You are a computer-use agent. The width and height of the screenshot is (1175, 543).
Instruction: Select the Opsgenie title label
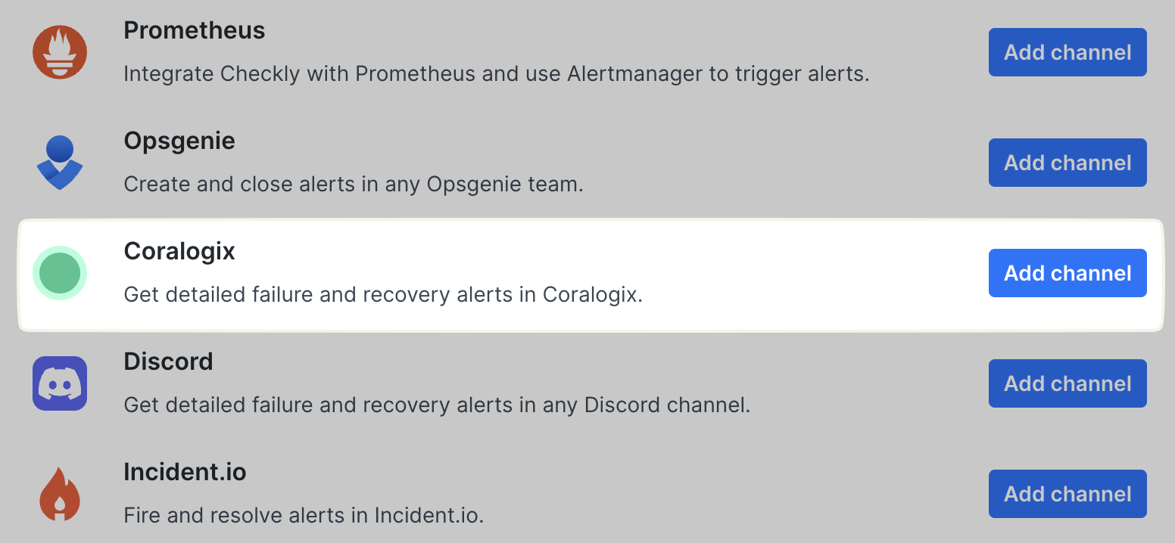pos(179,141)
